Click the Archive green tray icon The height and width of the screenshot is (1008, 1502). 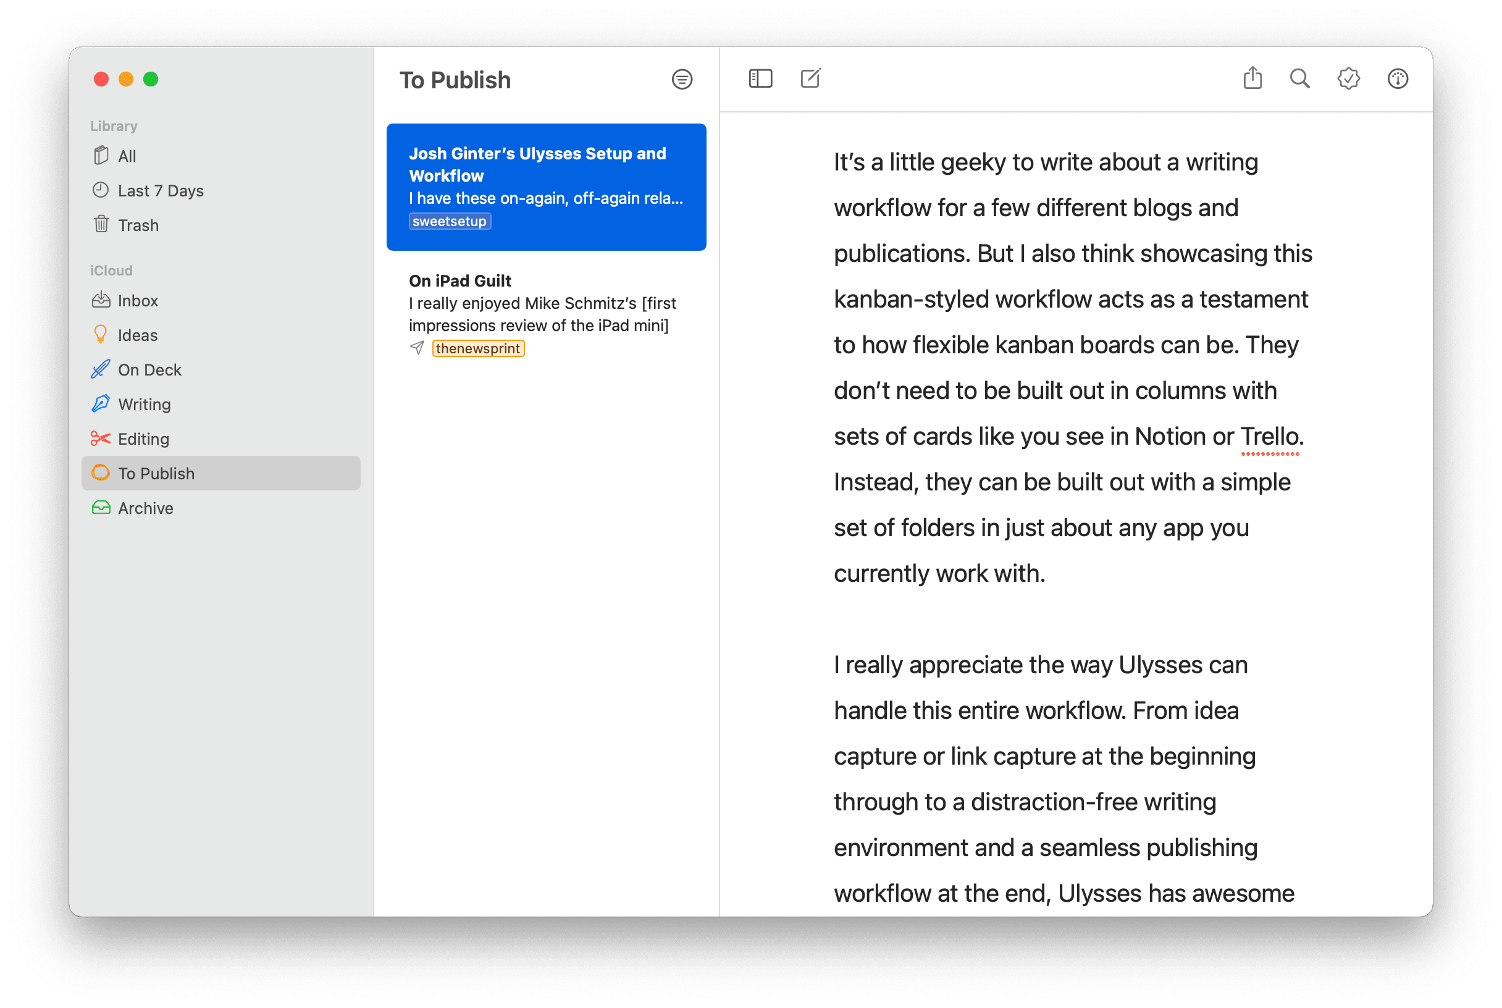pyautogui.click(x=100, y=508)
